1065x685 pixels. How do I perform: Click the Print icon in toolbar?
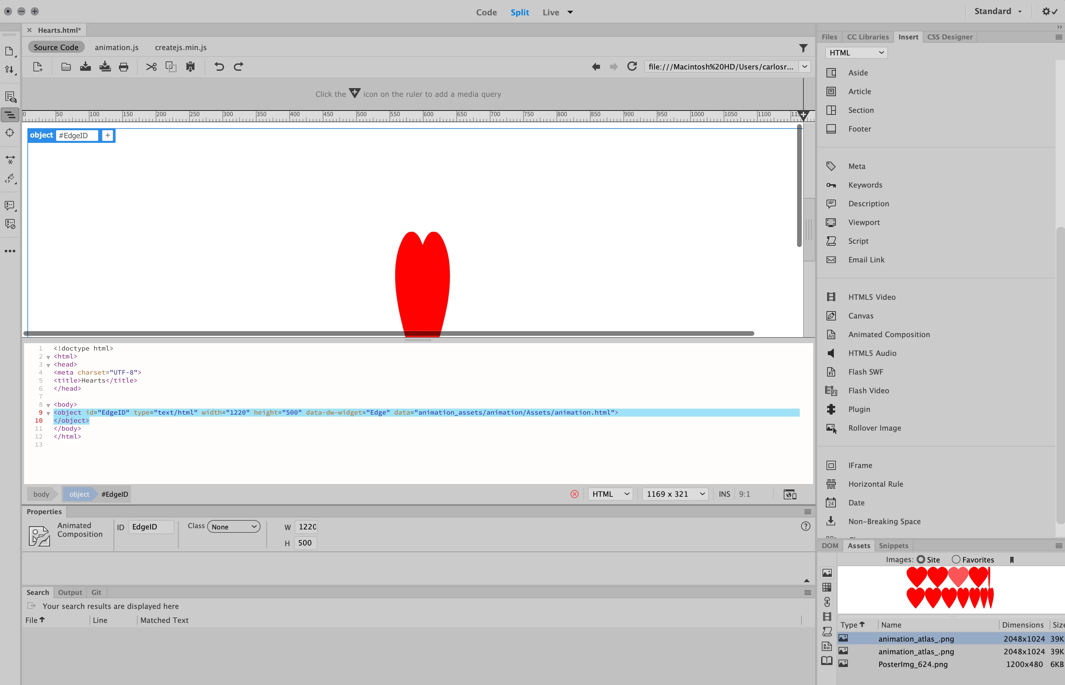tap(124, 67)
